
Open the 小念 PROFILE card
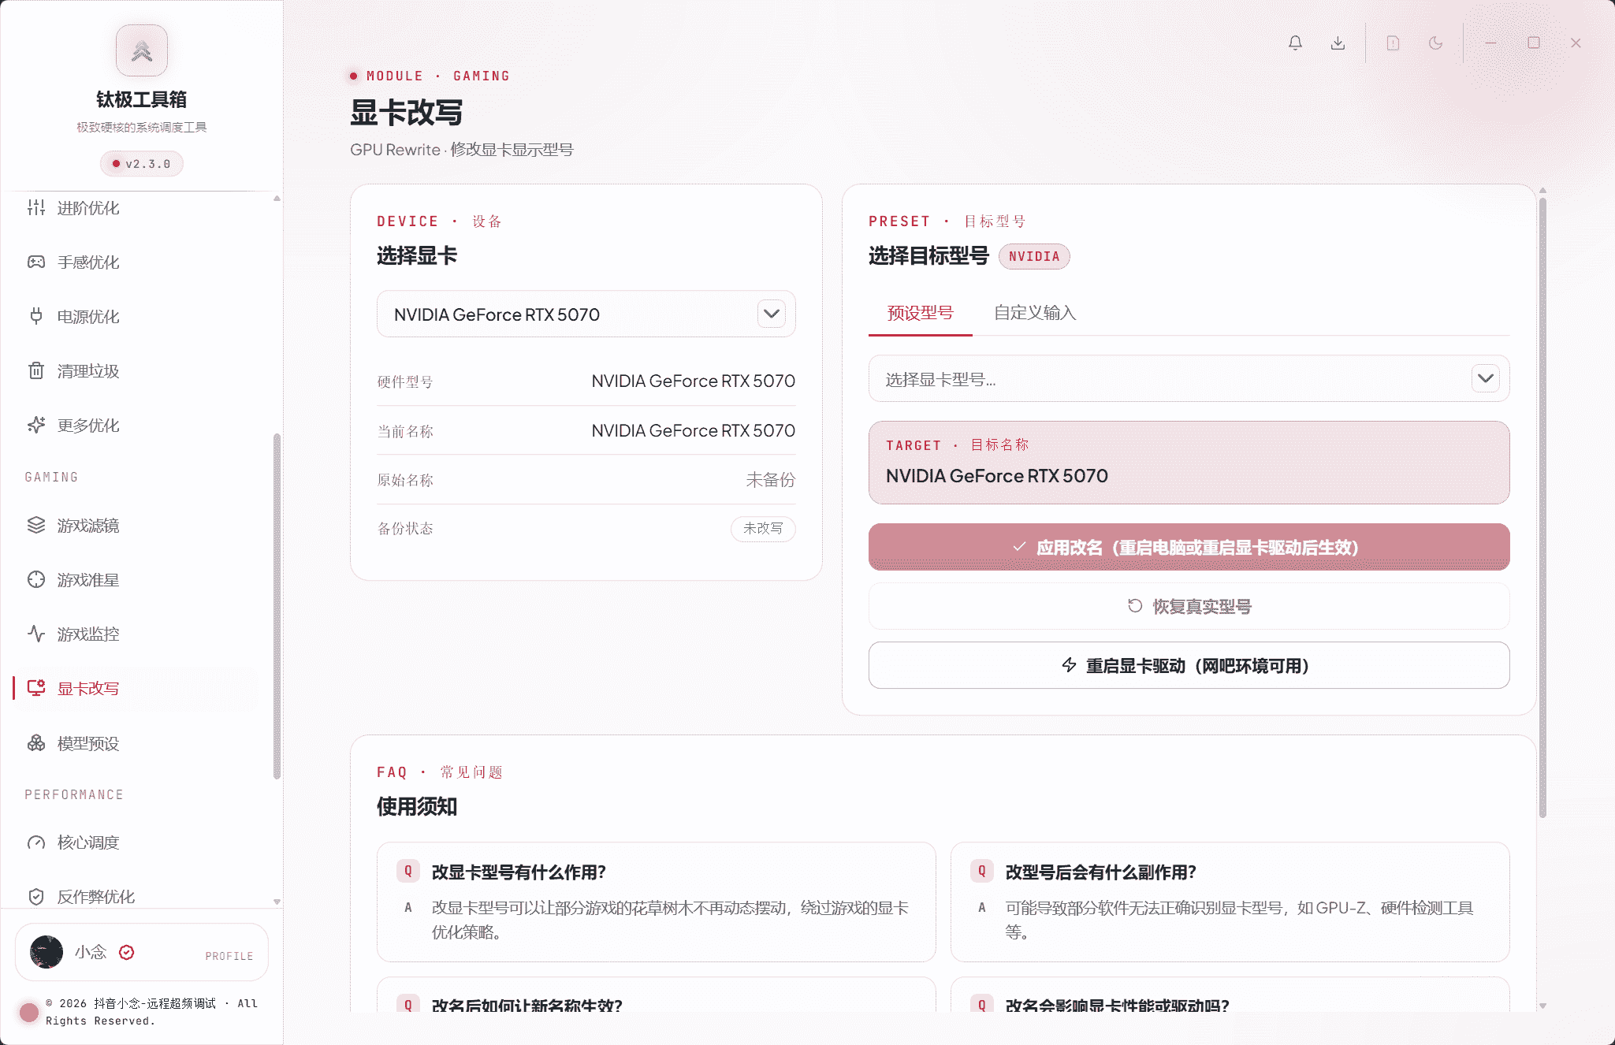[x=142, y=953]
